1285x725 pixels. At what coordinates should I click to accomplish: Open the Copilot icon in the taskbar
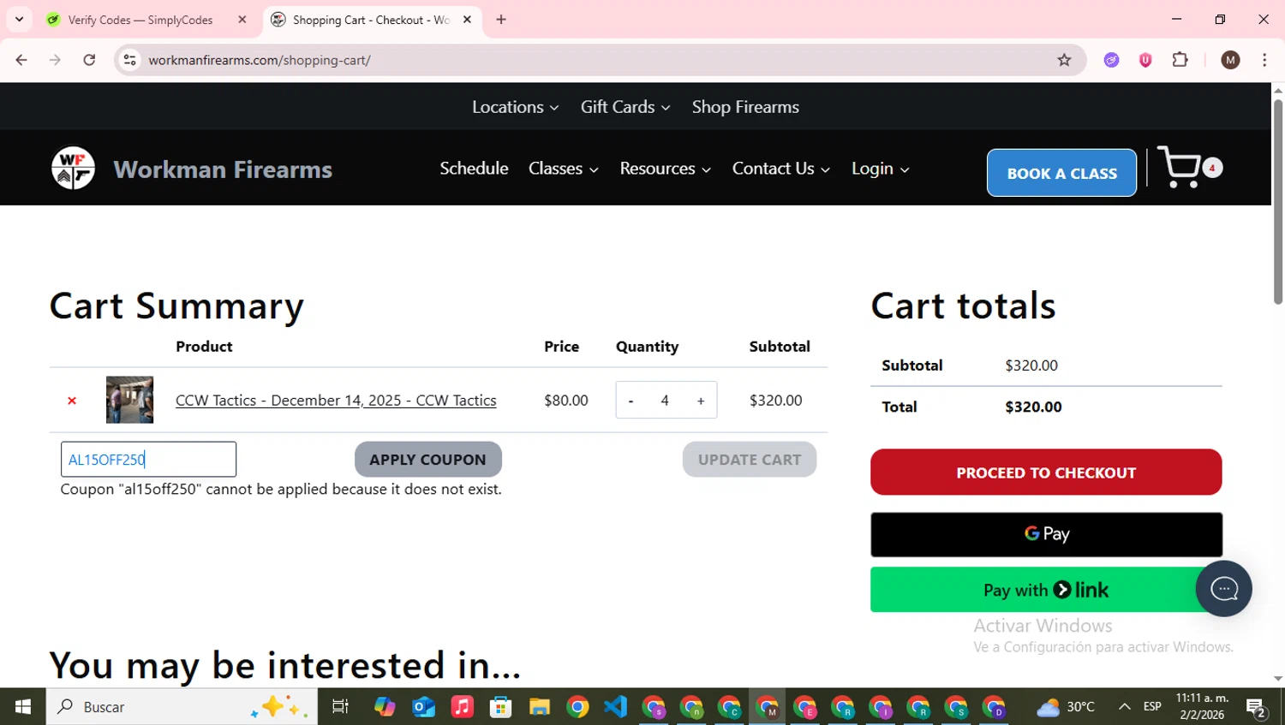pos(385,707)
